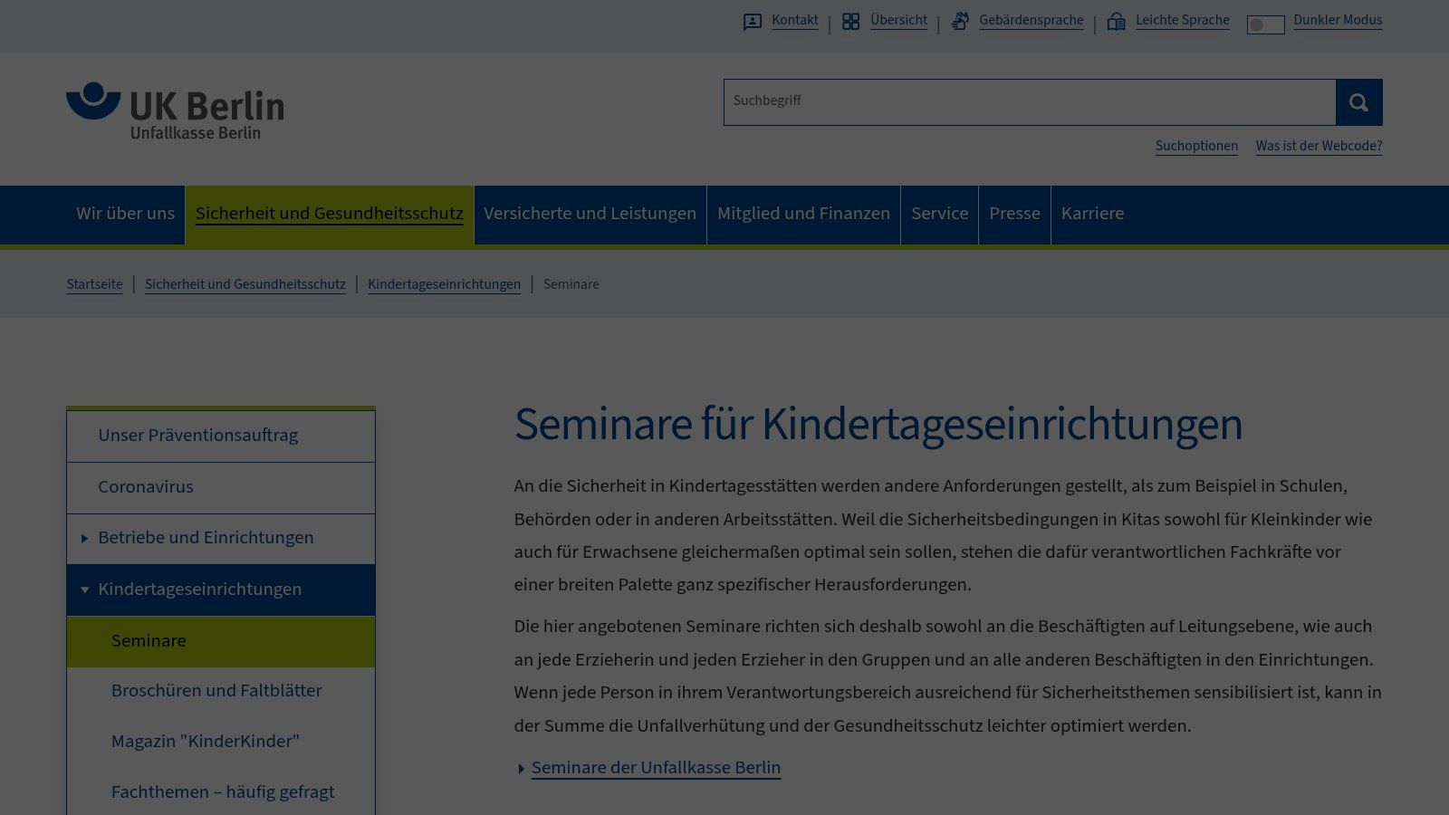This screenshot has width=1449, height=815.
Task: Click the current Seminare breadcrumb text
Action: coord(571,284)
